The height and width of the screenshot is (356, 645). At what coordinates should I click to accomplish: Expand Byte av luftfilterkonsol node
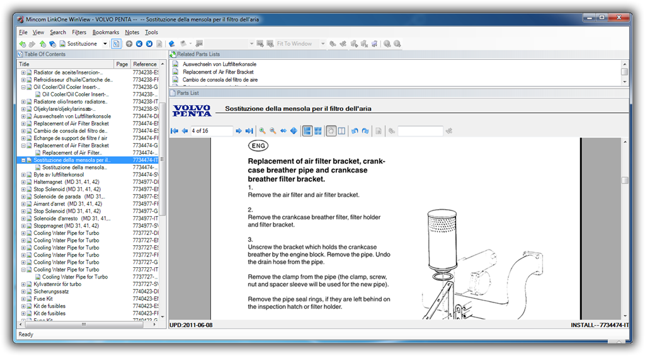23,175
